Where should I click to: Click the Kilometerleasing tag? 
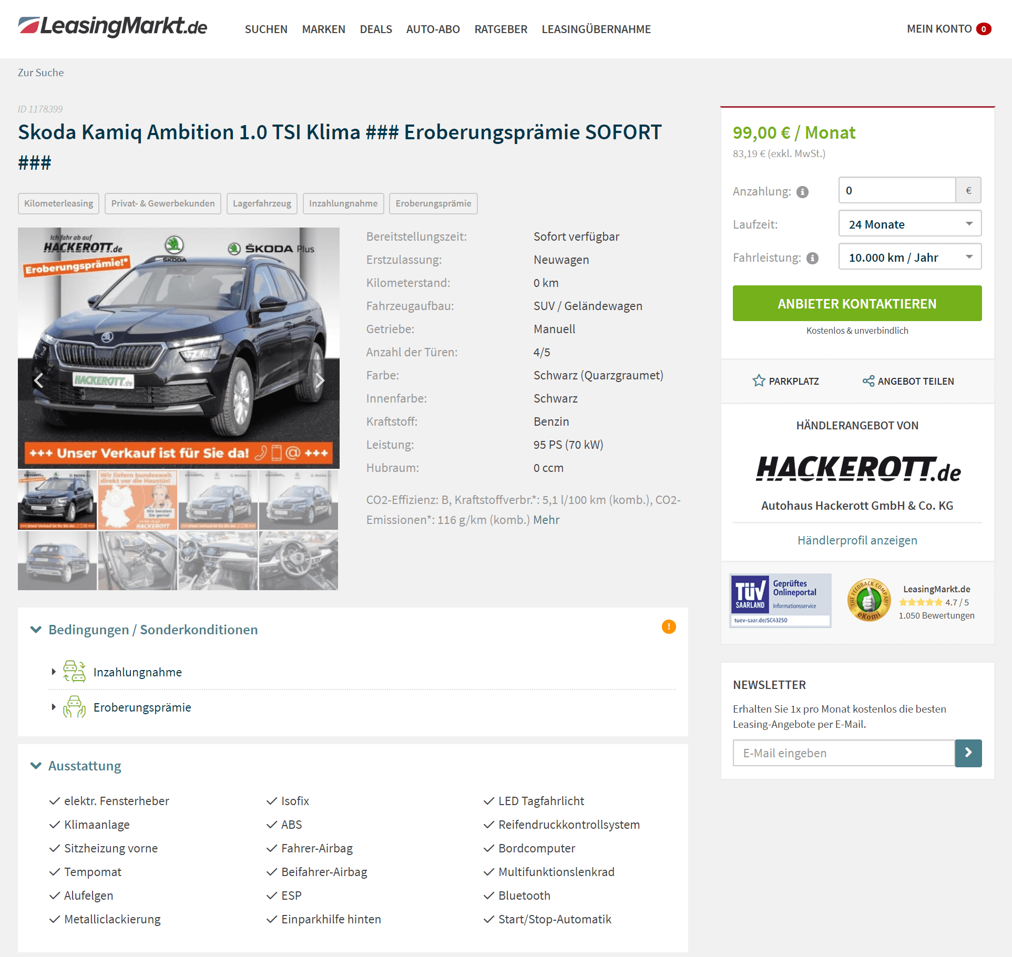point(58,203)
